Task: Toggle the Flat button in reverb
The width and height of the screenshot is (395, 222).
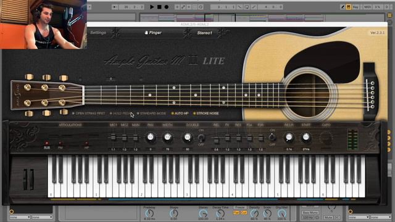Action: click(236, 213)
